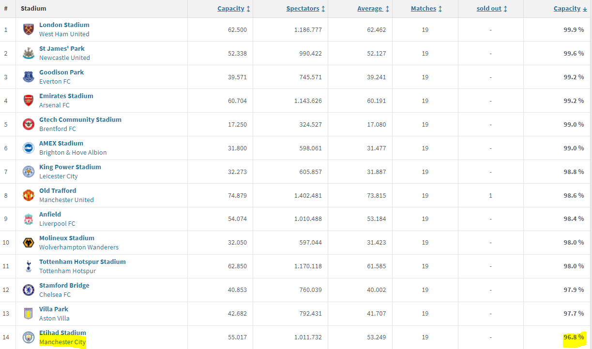This screenshot has height=349, width=592.
Task: Click the Manchester City crest icon
Action: (x=29, y=337)
